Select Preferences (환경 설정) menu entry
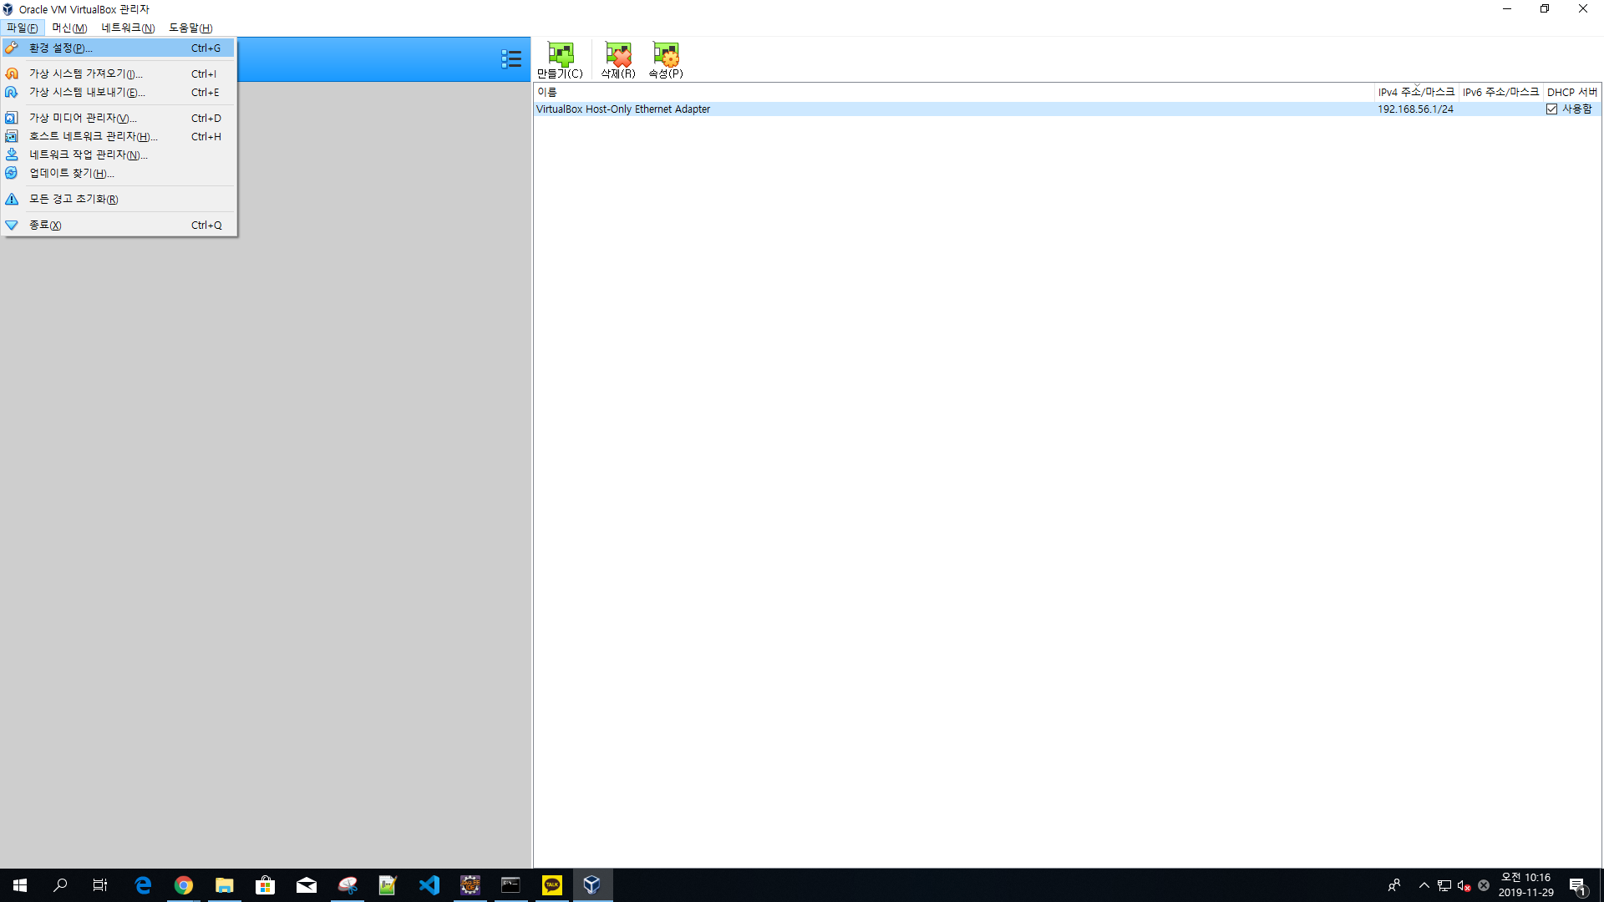1604x902 pixels. [x=61, y=48]
